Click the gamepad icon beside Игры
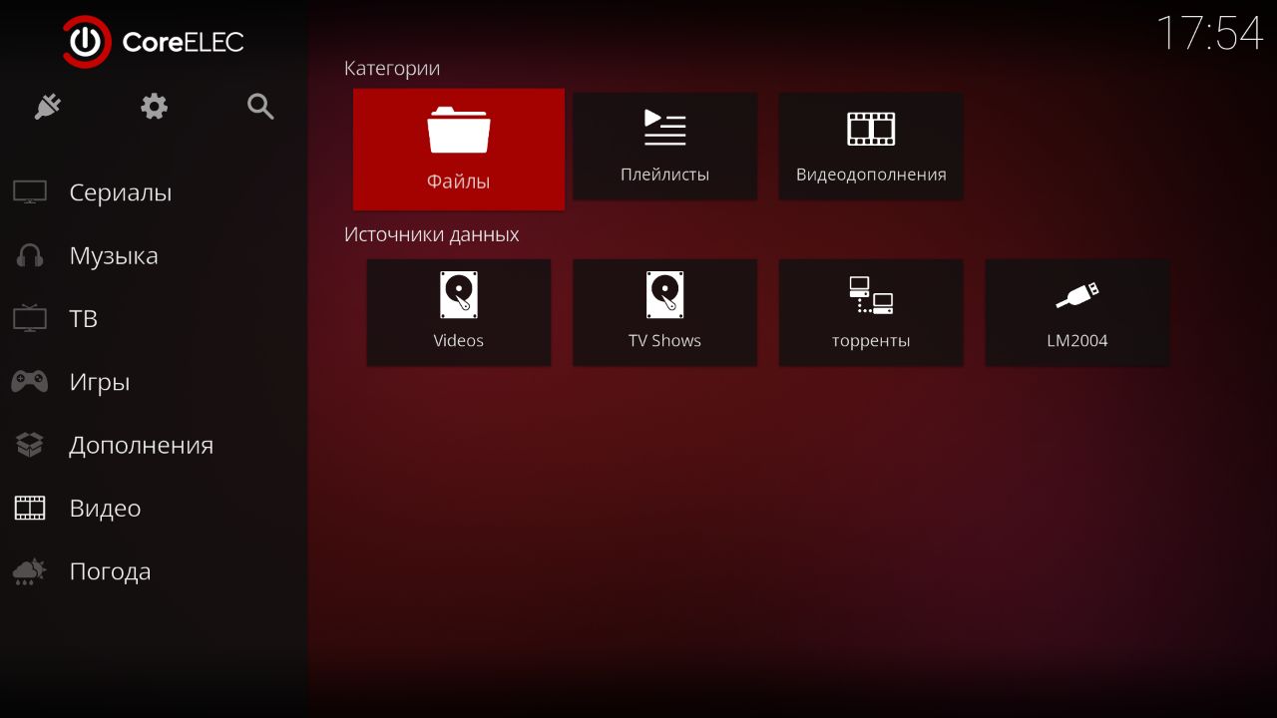 (x=30, y=382)
